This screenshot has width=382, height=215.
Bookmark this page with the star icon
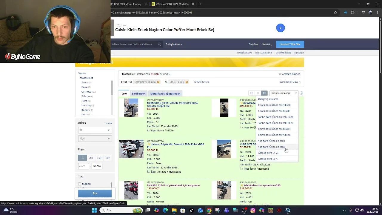pos(335,13)
